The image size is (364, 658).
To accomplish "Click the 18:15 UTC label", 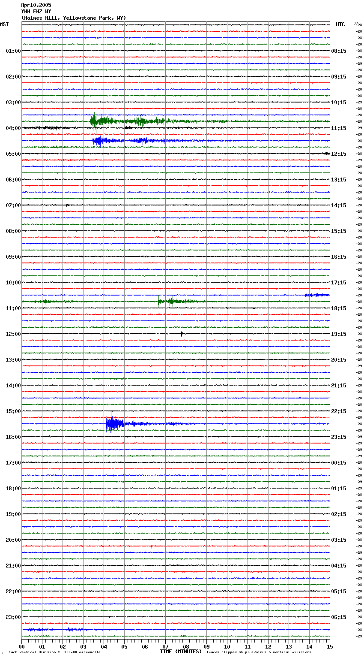I will 339,308.
